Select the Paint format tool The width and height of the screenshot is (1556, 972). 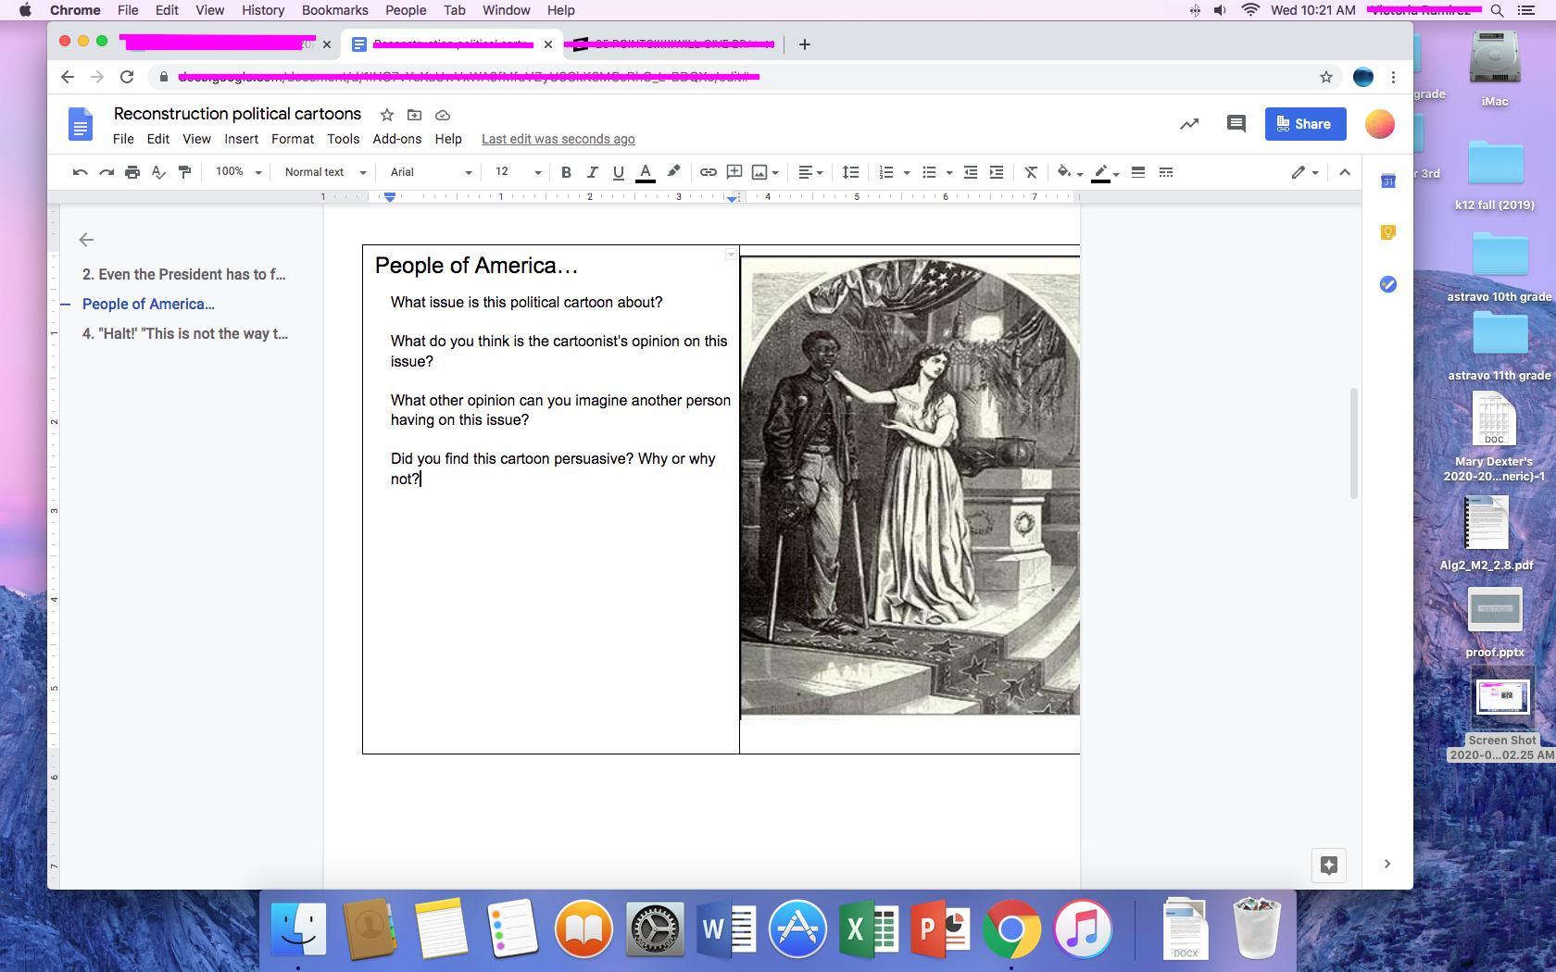point(185,172)
